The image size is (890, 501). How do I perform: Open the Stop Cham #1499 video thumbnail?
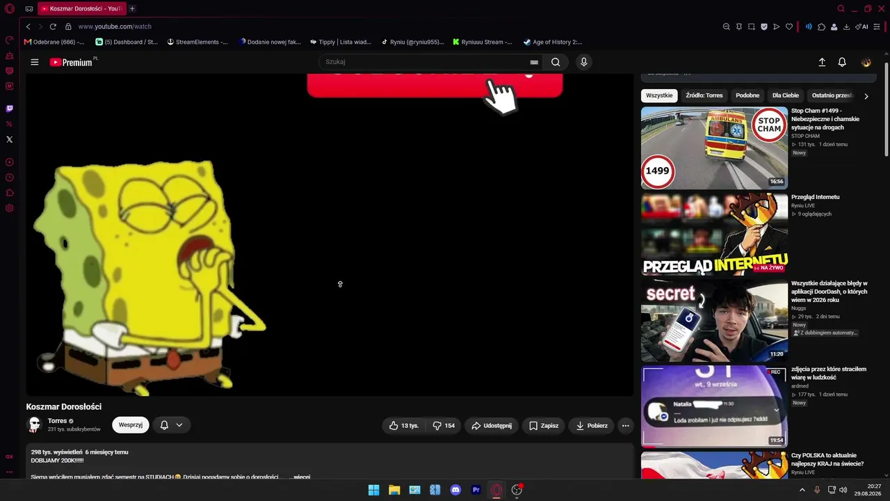pos(714,148)
